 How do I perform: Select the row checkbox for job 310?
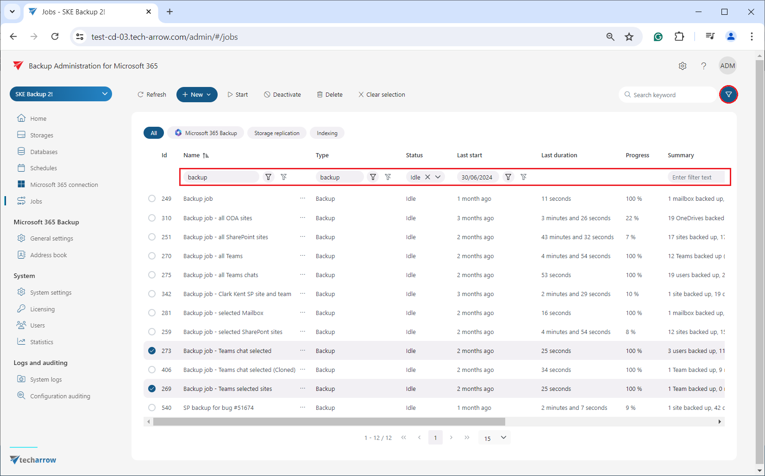pyautogui.click(x=152, y=218)
